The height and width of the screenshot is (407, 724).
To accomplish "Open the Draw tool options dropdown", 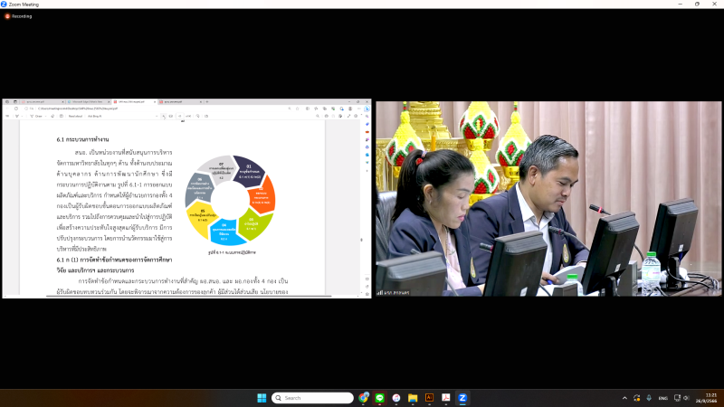I will [33, 116].
